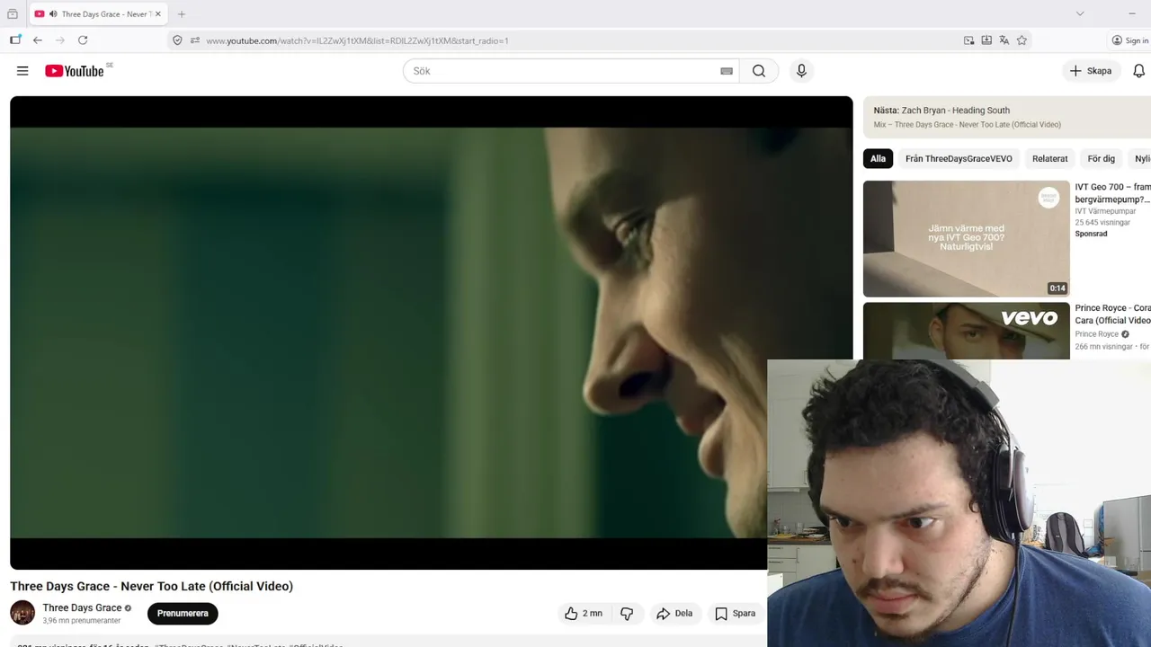
Task: Close the Three Days Grace tab
Action: click(x=157, y=13)
